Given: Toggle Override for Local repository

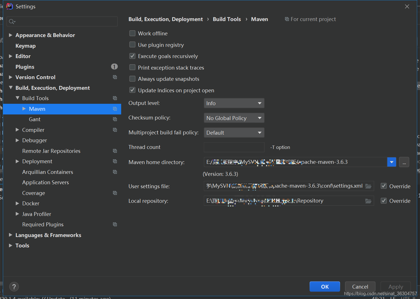Looking at the screenshot, I should point(384,201).
